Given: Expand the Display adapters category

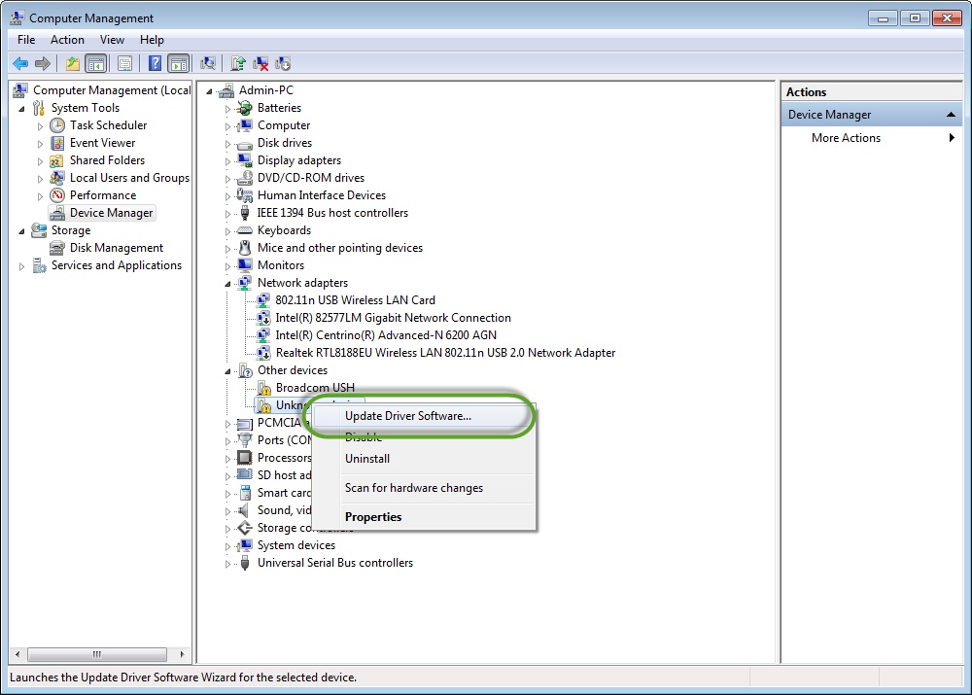Looking at the screenshot, I should [x=228, y=160].
